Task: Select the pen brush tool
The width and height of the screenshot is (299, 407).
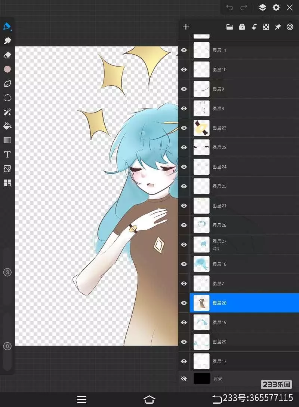Action: [x=7, y=27]
